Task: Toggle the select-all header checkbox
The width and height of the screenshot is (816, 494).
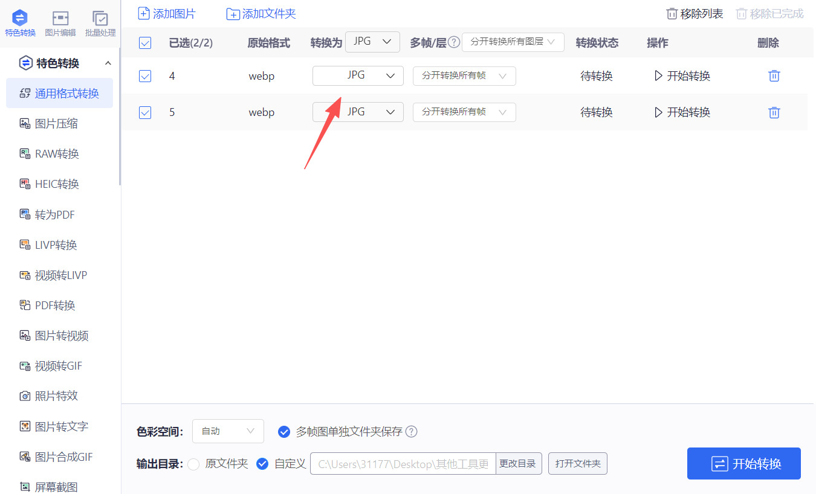Action: [x=145, y=43]
